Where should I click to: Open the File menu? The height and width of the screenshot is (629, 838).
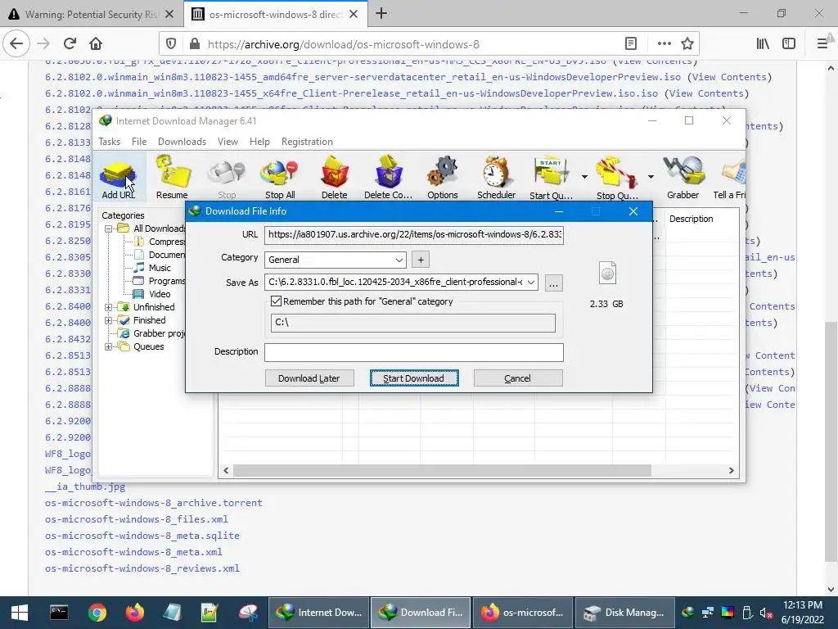coord(139,142)
